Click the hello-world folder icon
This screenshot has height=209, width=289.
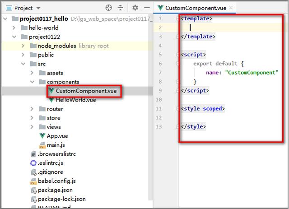24,28
